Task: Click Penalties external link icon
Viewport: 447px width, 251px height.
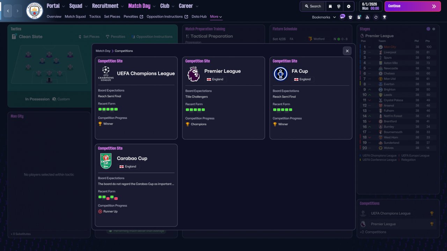Action: coord(141,17)
